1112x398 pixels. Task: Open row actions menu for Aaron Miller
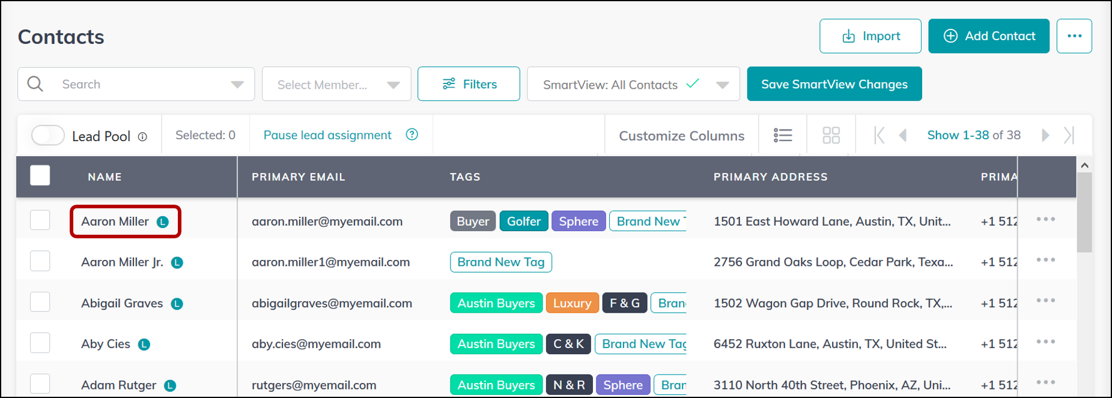[x=1046, y=219]
